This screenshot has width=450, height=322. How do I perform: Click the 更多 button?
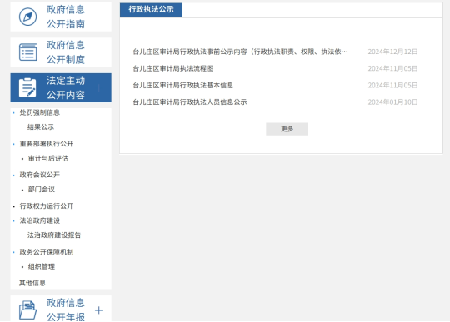(x=287, y=129)
